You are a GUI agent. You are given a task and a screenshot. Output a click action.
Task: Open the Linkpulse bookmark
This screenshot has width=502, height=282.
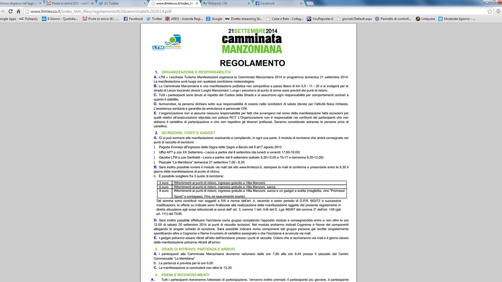pyautogui.click(x=426, y=19)
